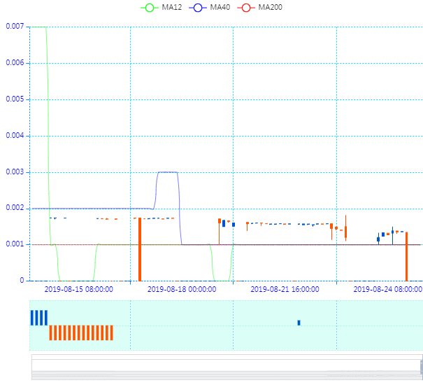Toggle the MA200 legend series
423x385 pixels.
pos(260,7)
